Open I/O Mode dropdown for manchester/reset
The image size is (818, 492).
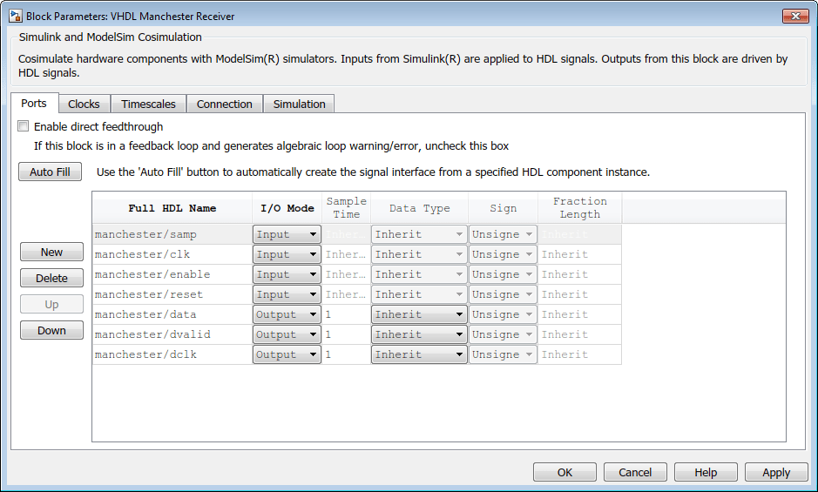click(x=287, y=294)
